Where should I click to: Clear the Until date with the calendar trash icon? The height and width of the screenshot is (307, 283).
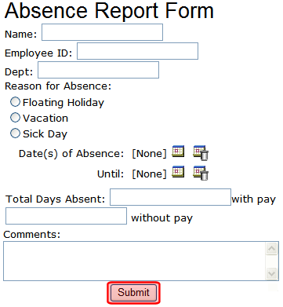click(x=201, y=173)
